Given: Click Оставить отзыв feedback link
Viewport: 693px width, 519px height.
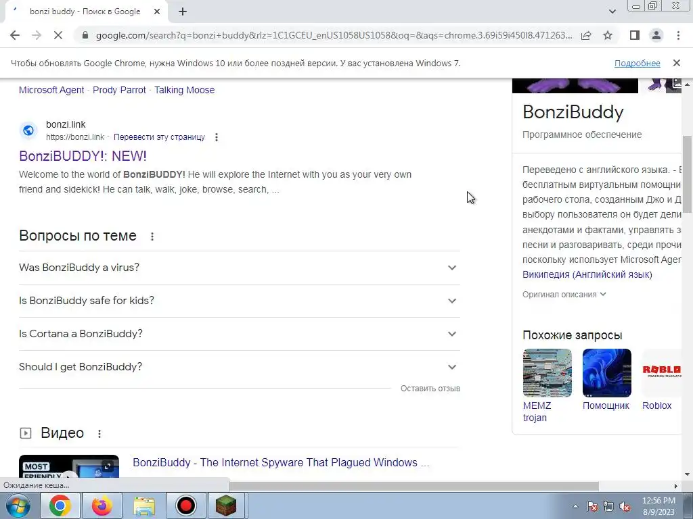Looking at the screenshot, I should tap(430, 389).
